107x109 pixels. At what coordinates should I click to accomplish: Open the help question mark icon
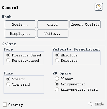99,7
